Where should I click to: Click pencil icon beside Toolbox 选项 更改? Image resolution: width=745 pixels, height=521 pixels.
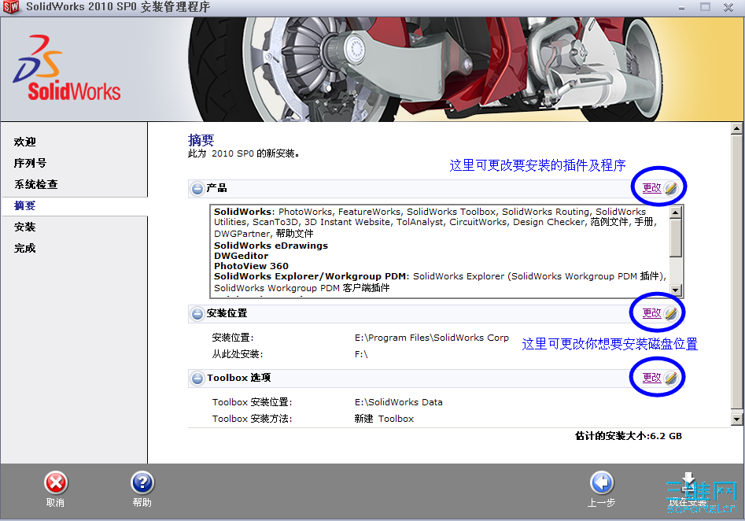tap(670, 378)
